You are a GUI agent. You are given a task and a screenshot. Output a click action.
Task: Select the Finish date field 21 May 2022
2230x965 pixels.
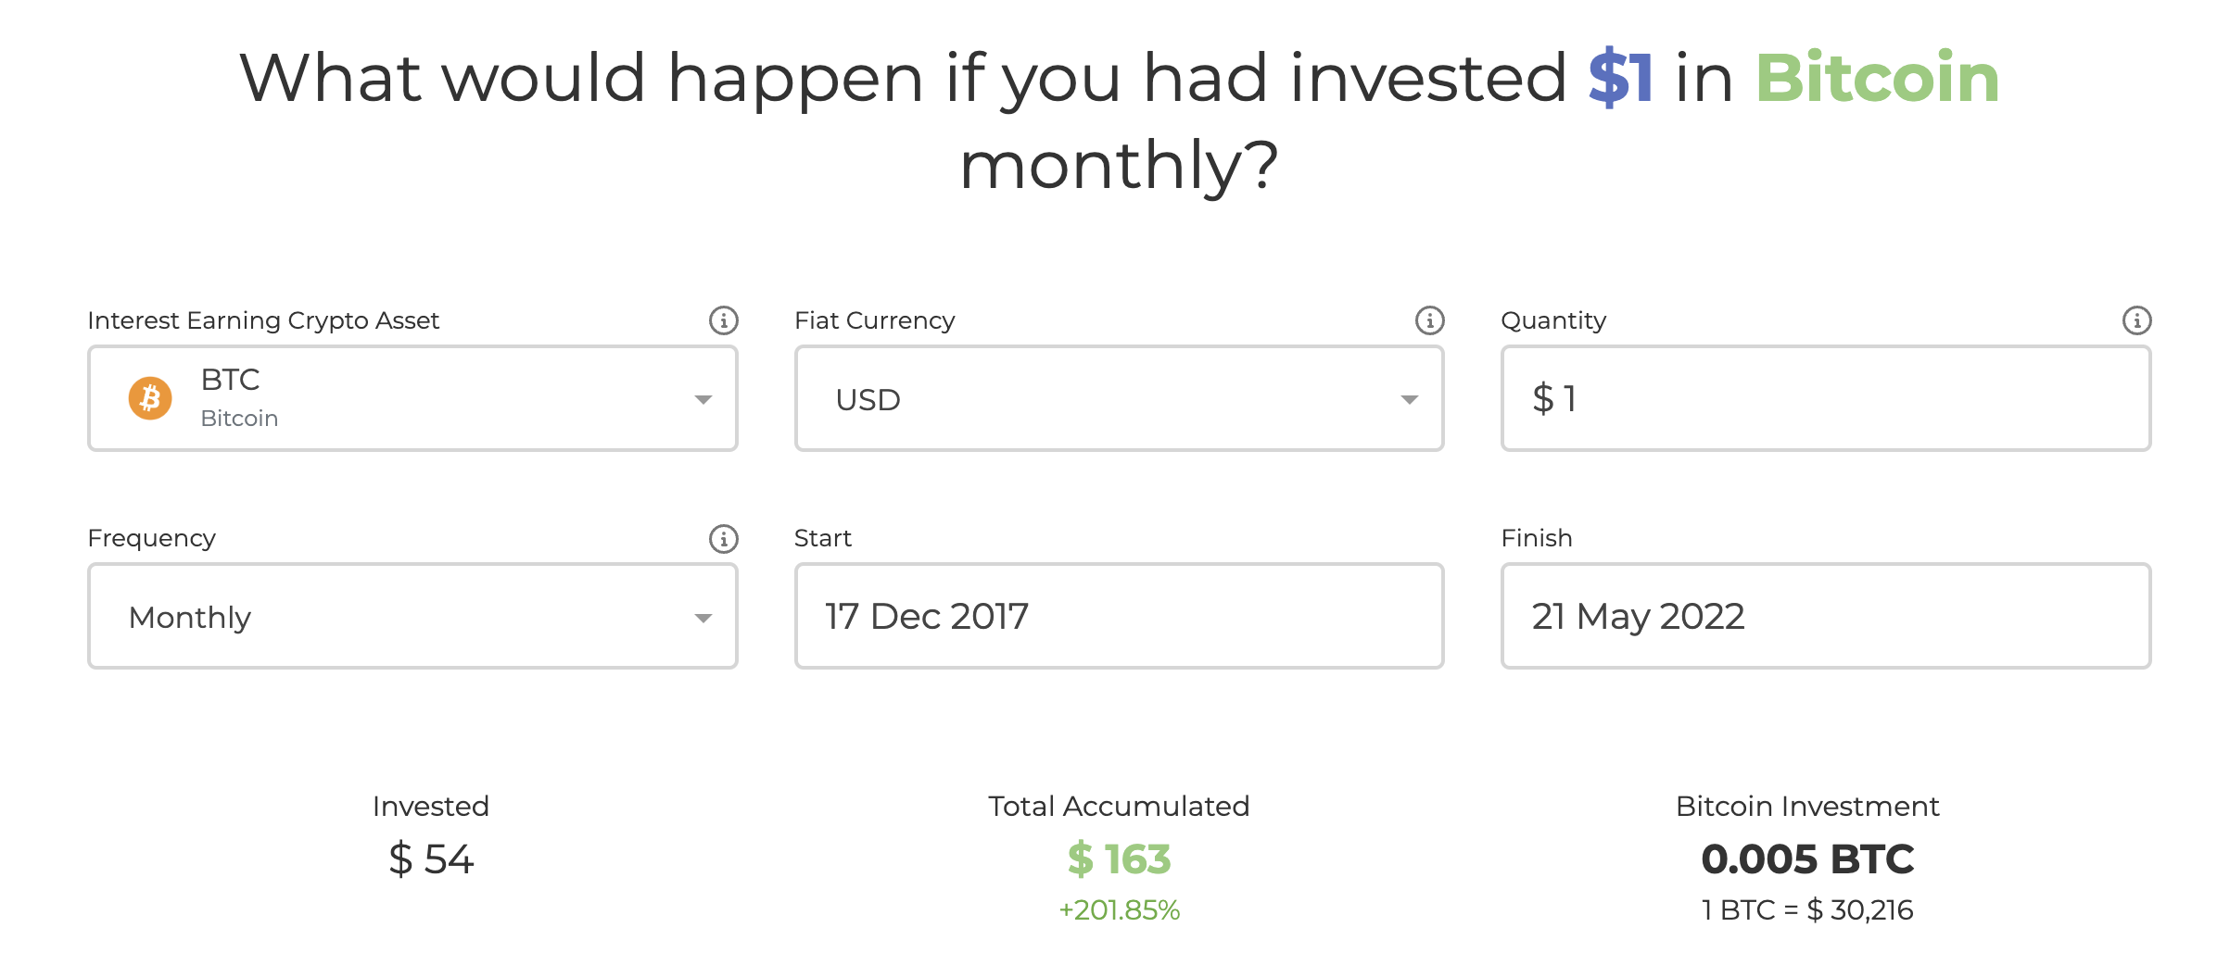tap(1825, 616)
